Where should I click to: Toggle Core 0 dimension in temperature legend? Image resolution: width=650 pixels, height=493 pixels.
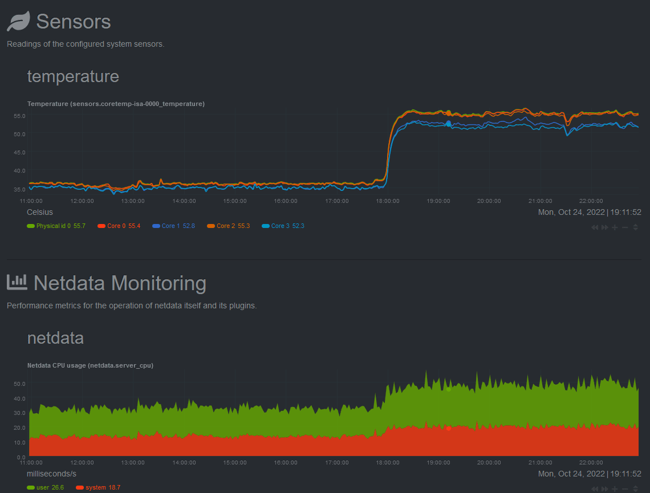tap(119, 226)
